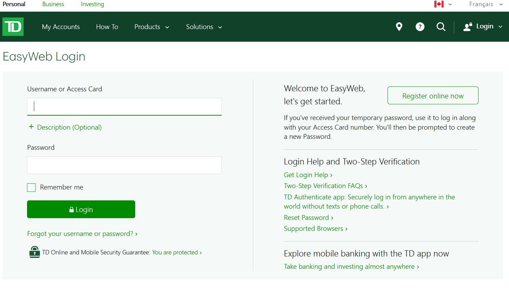The height and width of the screenshot is (291, 509).
Task: Open Take banking and investing almost anywhere link
Action: [x=352, y=266]
